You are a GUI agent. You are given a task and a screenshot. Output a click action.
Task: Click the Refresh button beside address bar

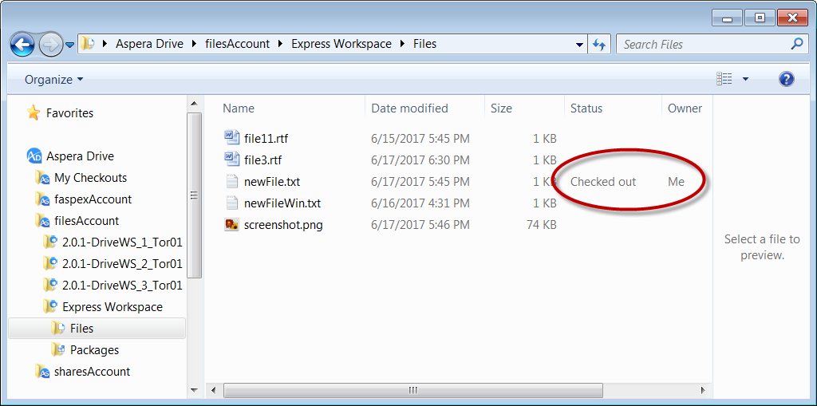(600, 45)
